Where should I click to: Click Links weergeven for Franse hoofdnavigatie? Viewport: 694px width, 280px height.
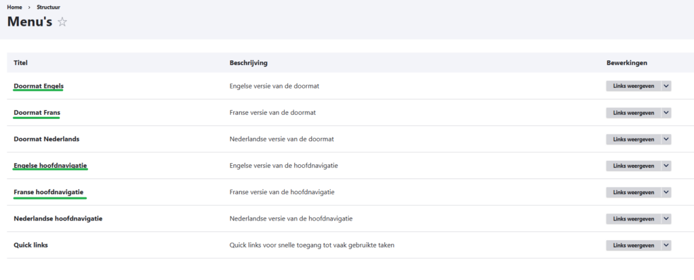[633, 193]
